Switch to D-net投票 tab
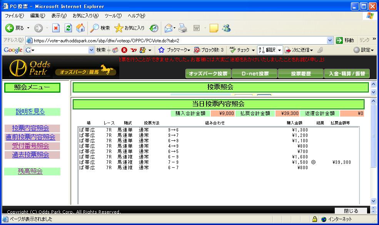 (x=254, y=74)
